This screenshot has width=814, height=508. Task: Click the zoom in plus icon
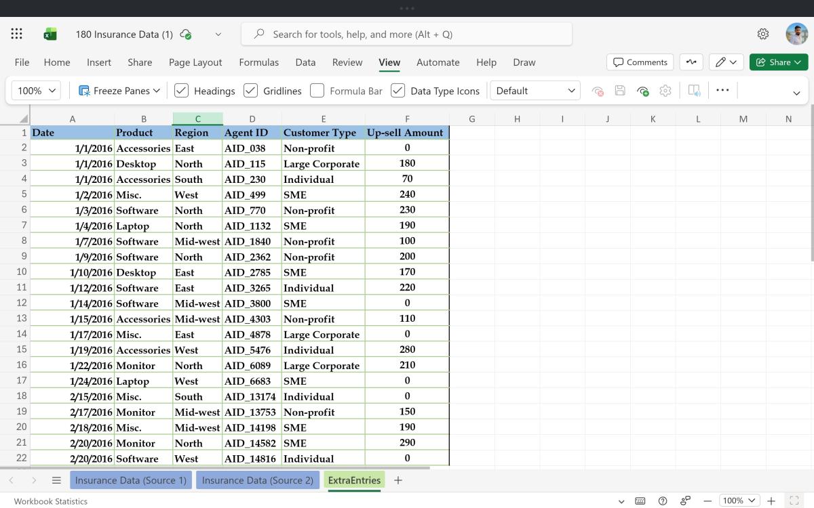tap(771, 501)
